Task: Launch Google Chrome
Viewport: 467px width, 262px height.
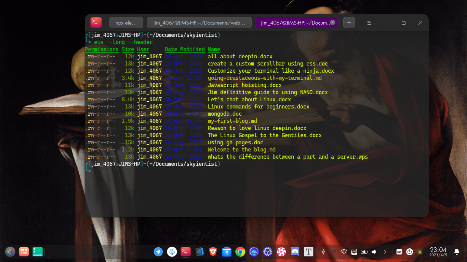Action: point(240,252)
